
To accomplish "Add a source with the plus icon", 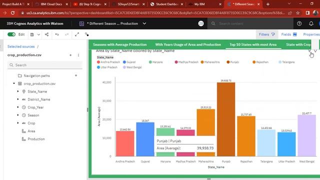I will (70, 55).
